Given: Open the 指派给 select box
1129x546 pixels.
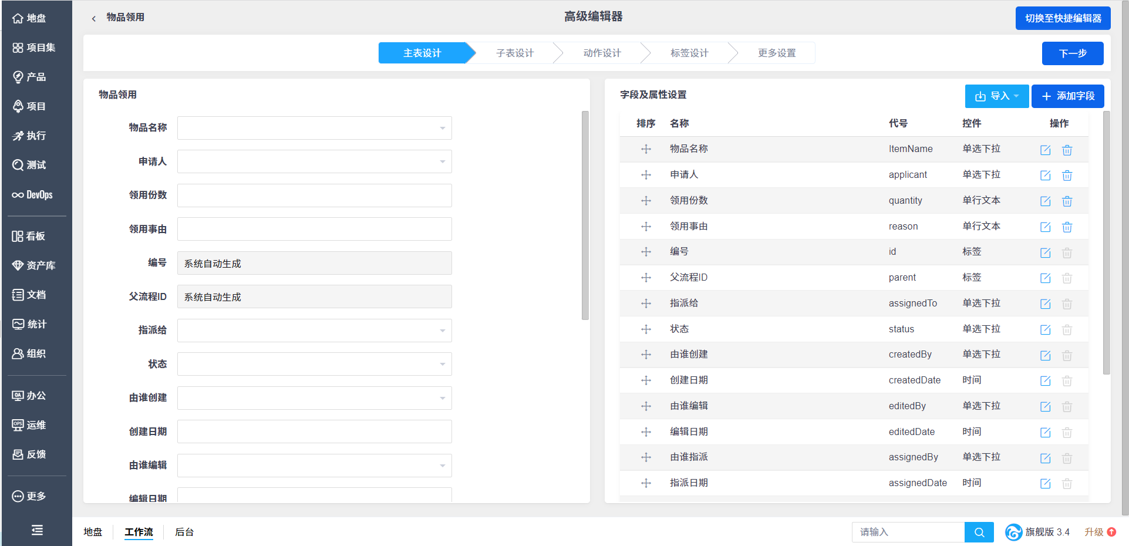Looking at the screenshot, I should tap(314, 331).
